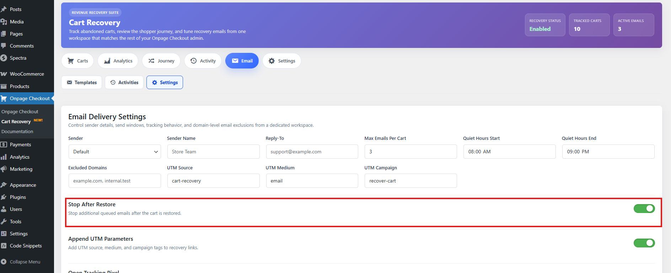Open the Documentation submenu link

click(17, 131)
